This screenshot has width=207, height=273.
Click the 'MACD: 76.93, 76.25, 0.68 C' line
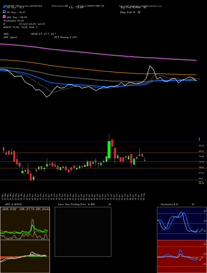tap(21, 27)
